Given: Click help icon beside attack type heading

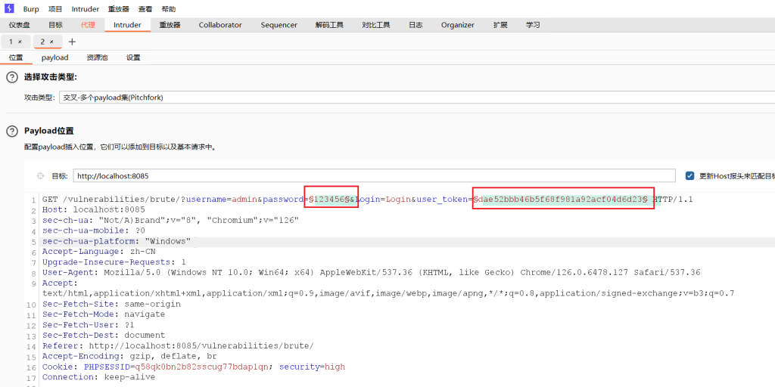Looking at the screenshot, I should point(12,77).
